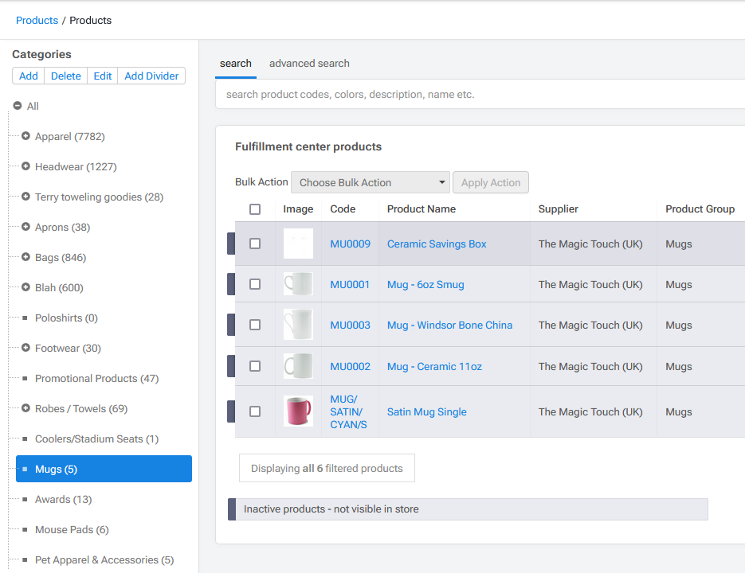Open the Mug - Ceramic 11oz product
The height and width of the screenshot is (573, 745).
point(434,367)
